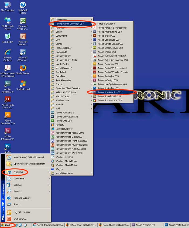Switch to Movie Theatre Informati... taskbar button

114,225
